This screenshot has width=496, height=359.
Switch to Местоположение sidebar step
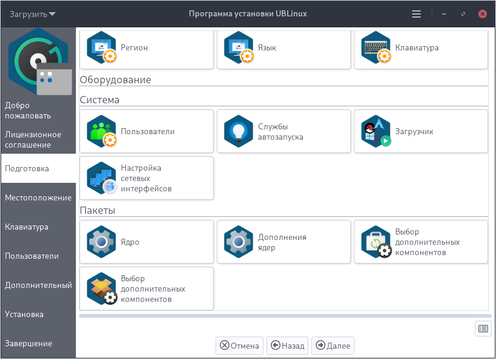click(x=38, y=197)
